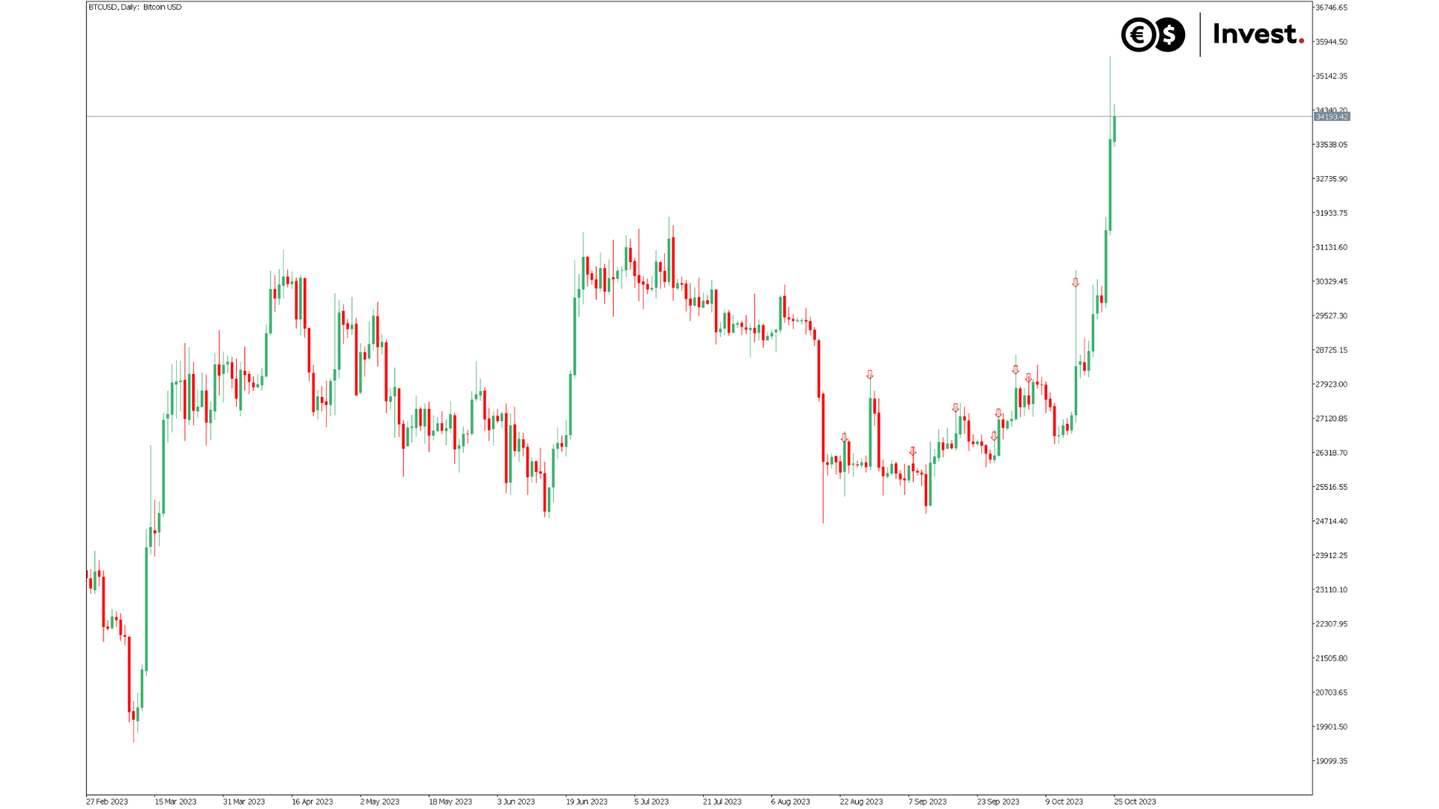
Task: Click the '2 May 2023' date label
Action: [380, 802]
